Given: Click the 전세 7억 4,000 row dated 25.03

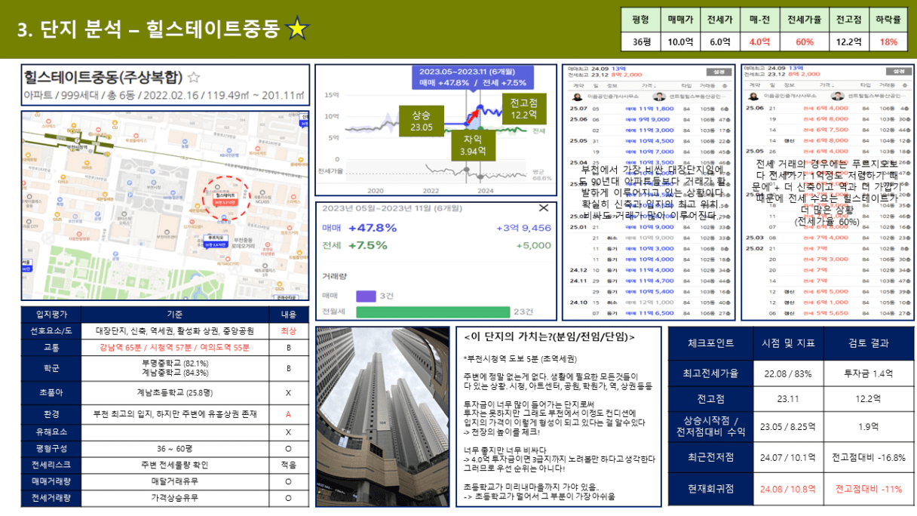Looking at the screenshot, I should [827, 238].
